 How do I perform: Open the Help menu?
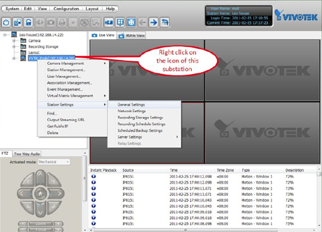110,8
